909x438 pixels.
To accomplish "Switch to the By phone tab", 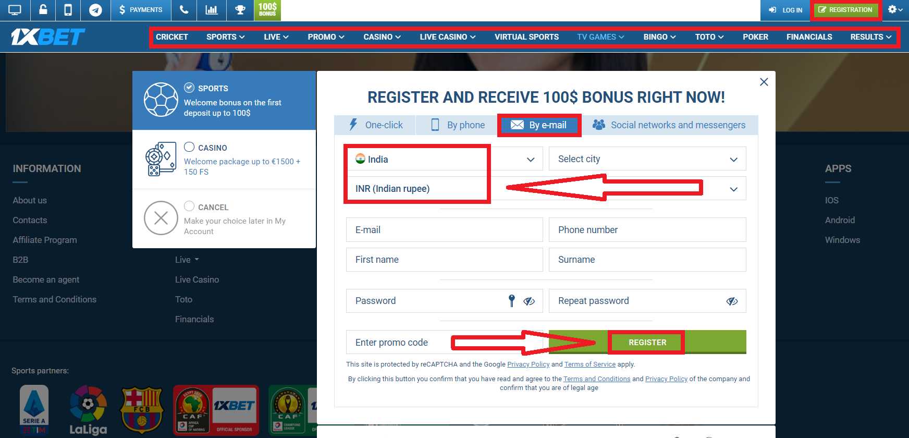I will pyautogui.click(x=458, y=125).
